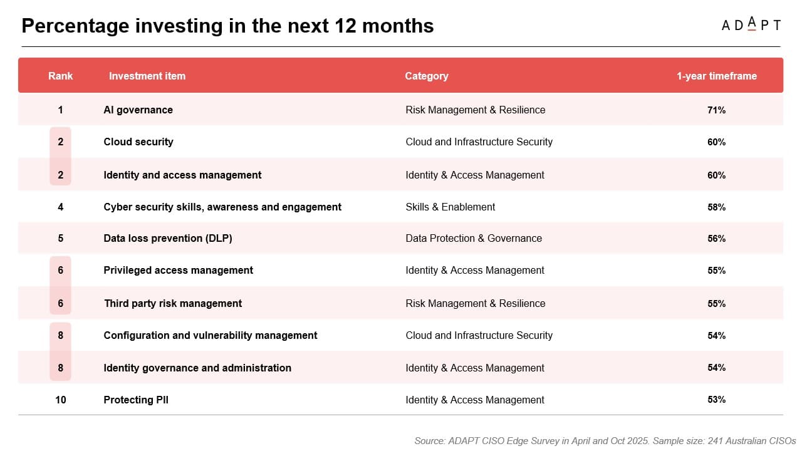This screenshot has width=802, height=451.
Task: Click the source citation footnote text
Action: tap(605, 440)
